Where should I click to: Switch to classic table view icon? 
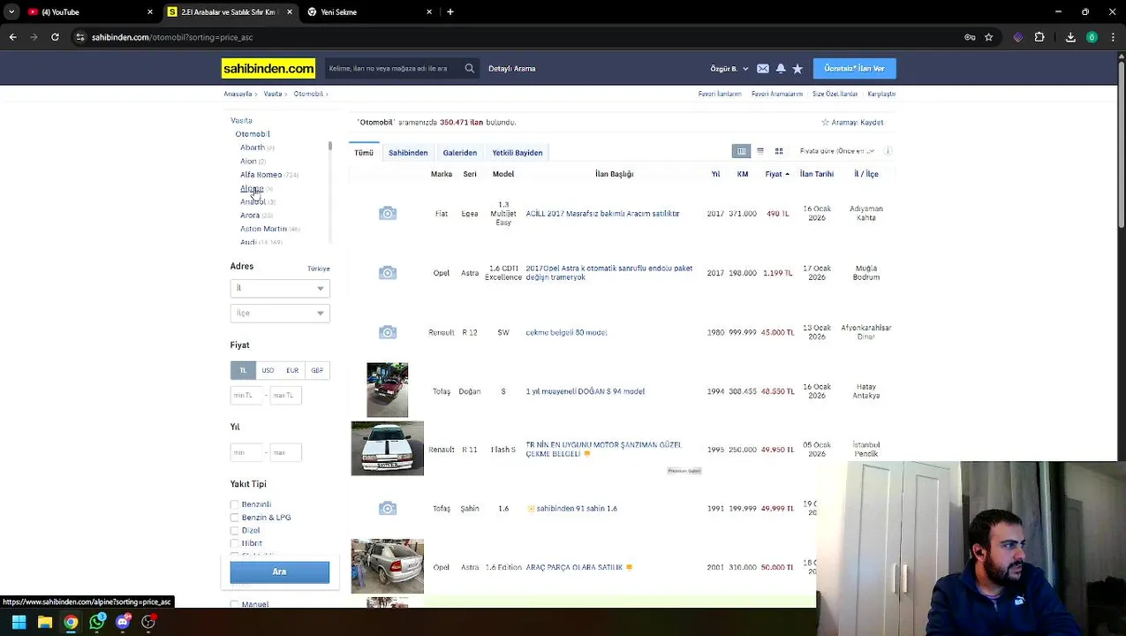[741, 151]
